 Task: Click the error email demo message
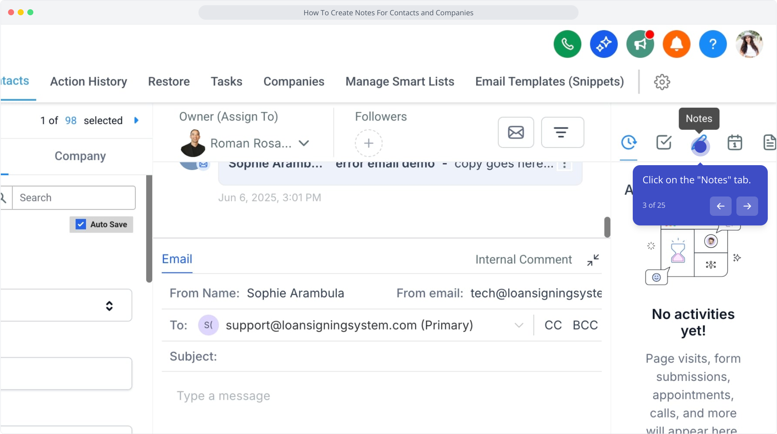coord(400,173)
